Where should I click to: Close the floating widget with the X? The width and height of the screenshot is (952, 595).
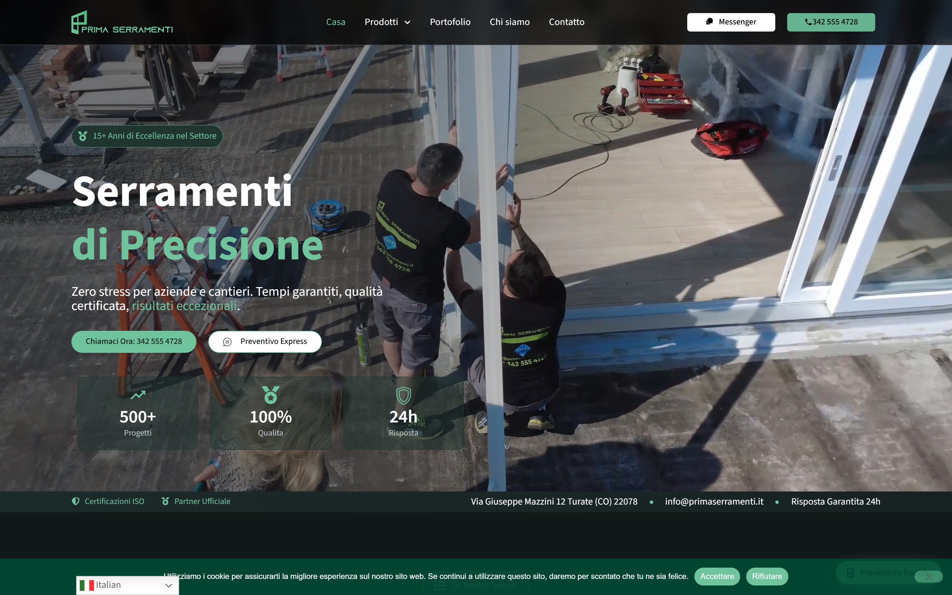point(929,577)
